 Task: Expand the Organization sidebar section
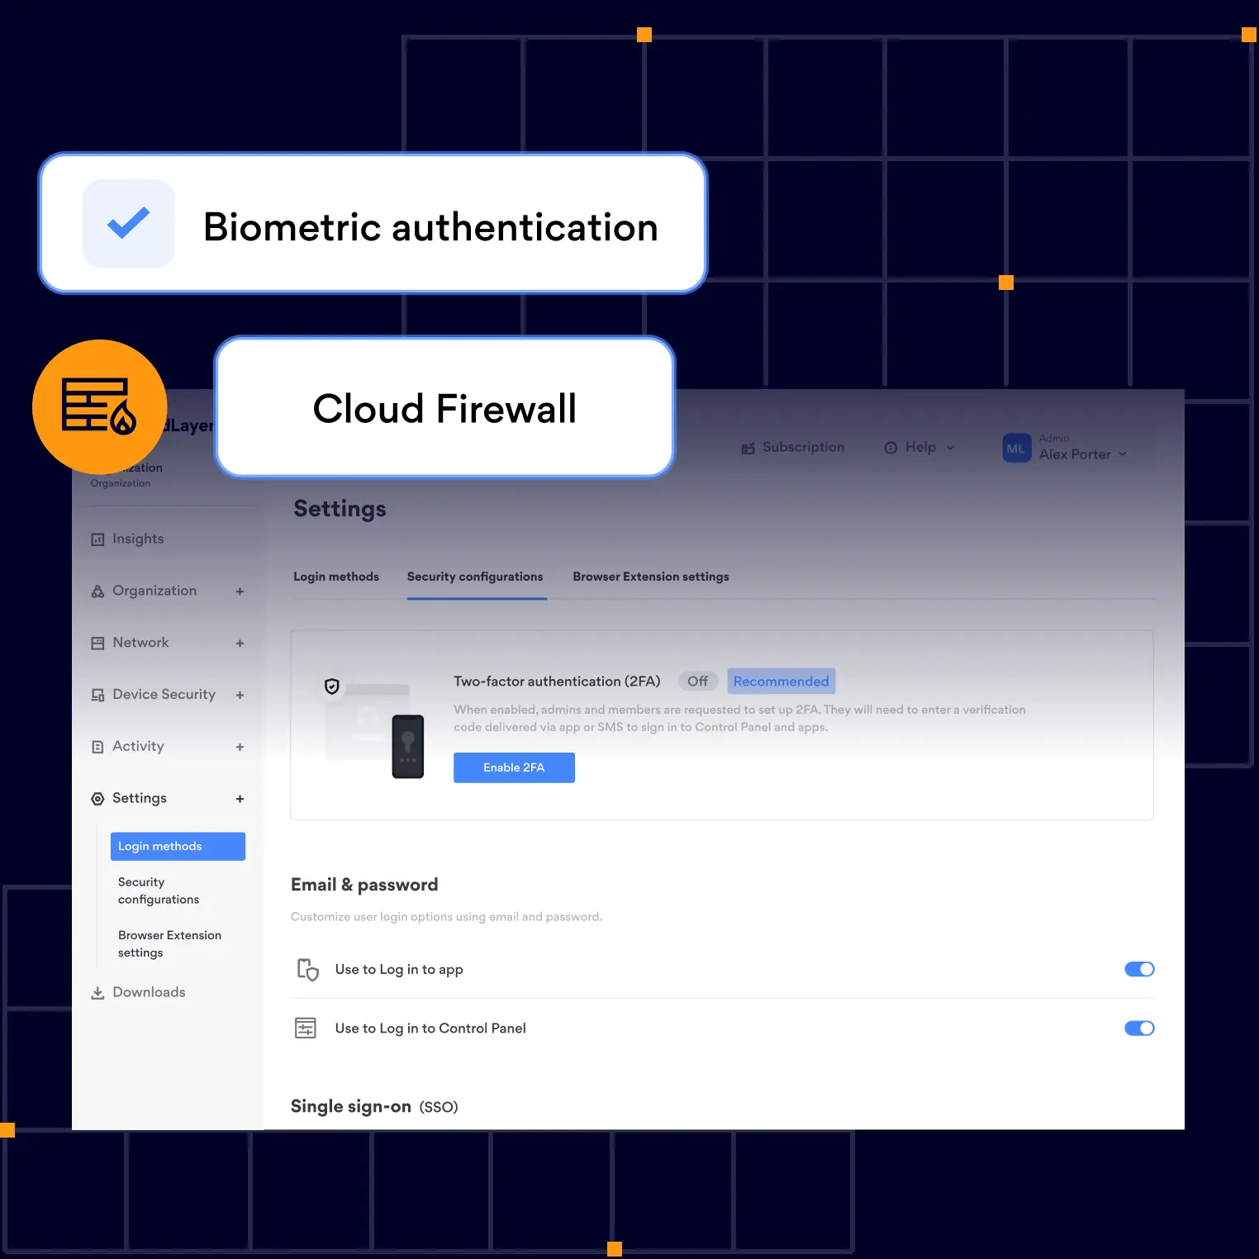point(240,591)
